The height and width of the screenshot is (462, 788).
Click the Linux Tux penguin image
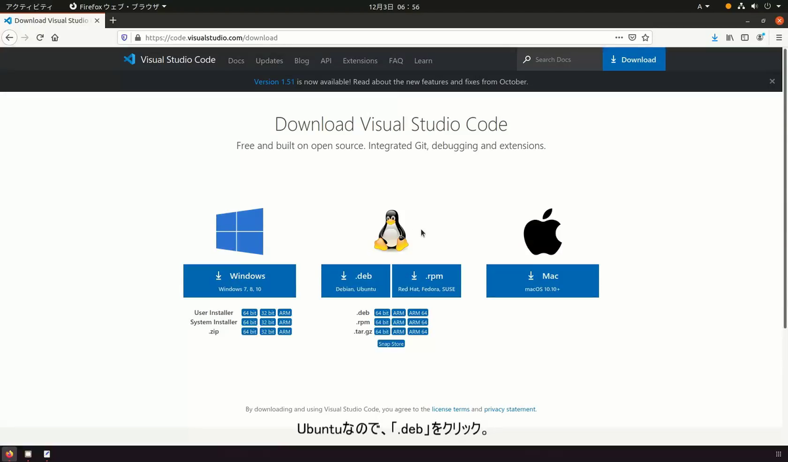click(x=391, y=231)
